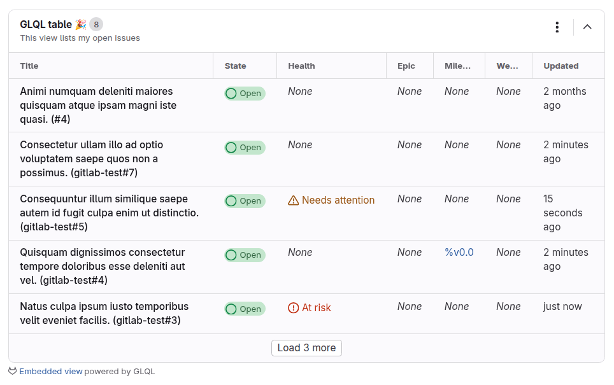
Task: Click the issue count badge showing 8
Action: (96, 24)
